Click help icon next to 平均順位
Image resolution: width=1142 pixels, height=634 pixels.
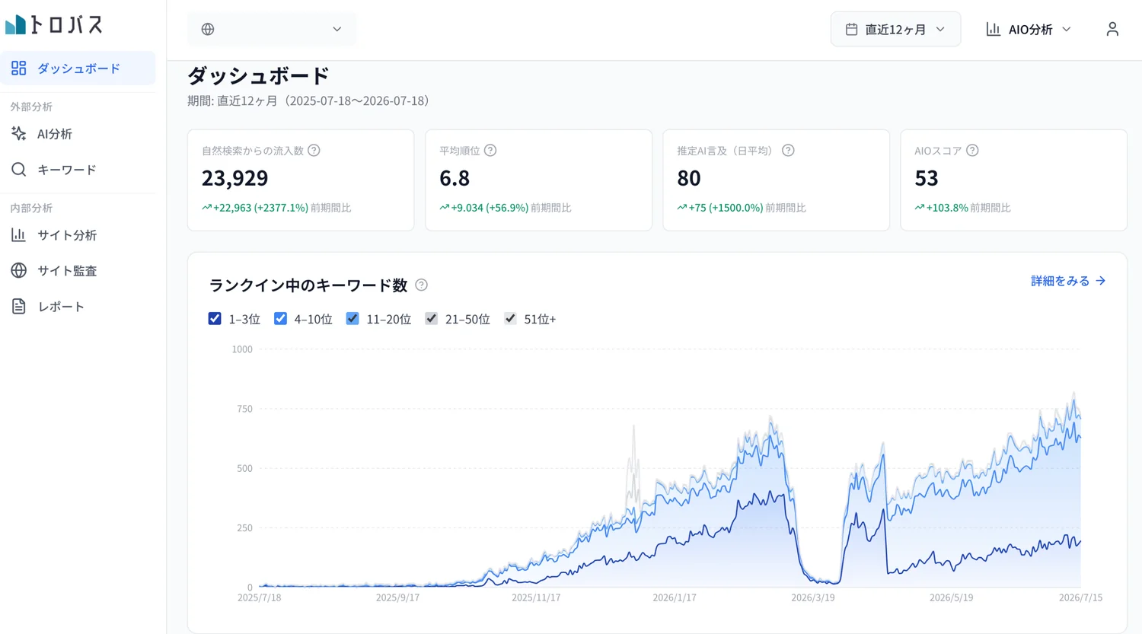[490, 151]
